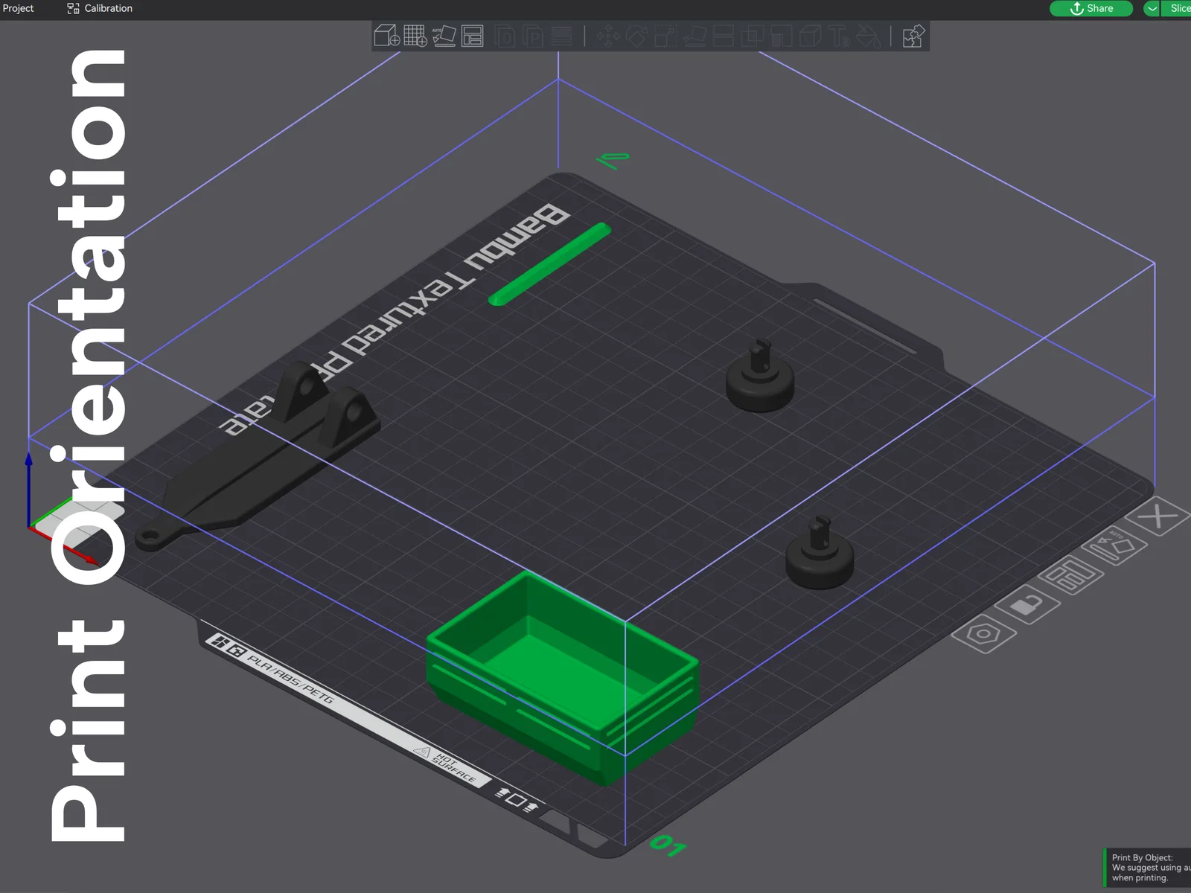Select the Seam Painting tool

(x=810, y=36)
